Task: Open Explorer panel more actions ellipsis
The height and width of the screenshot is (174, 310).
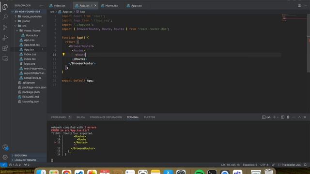Action: (x=42, y=5)
